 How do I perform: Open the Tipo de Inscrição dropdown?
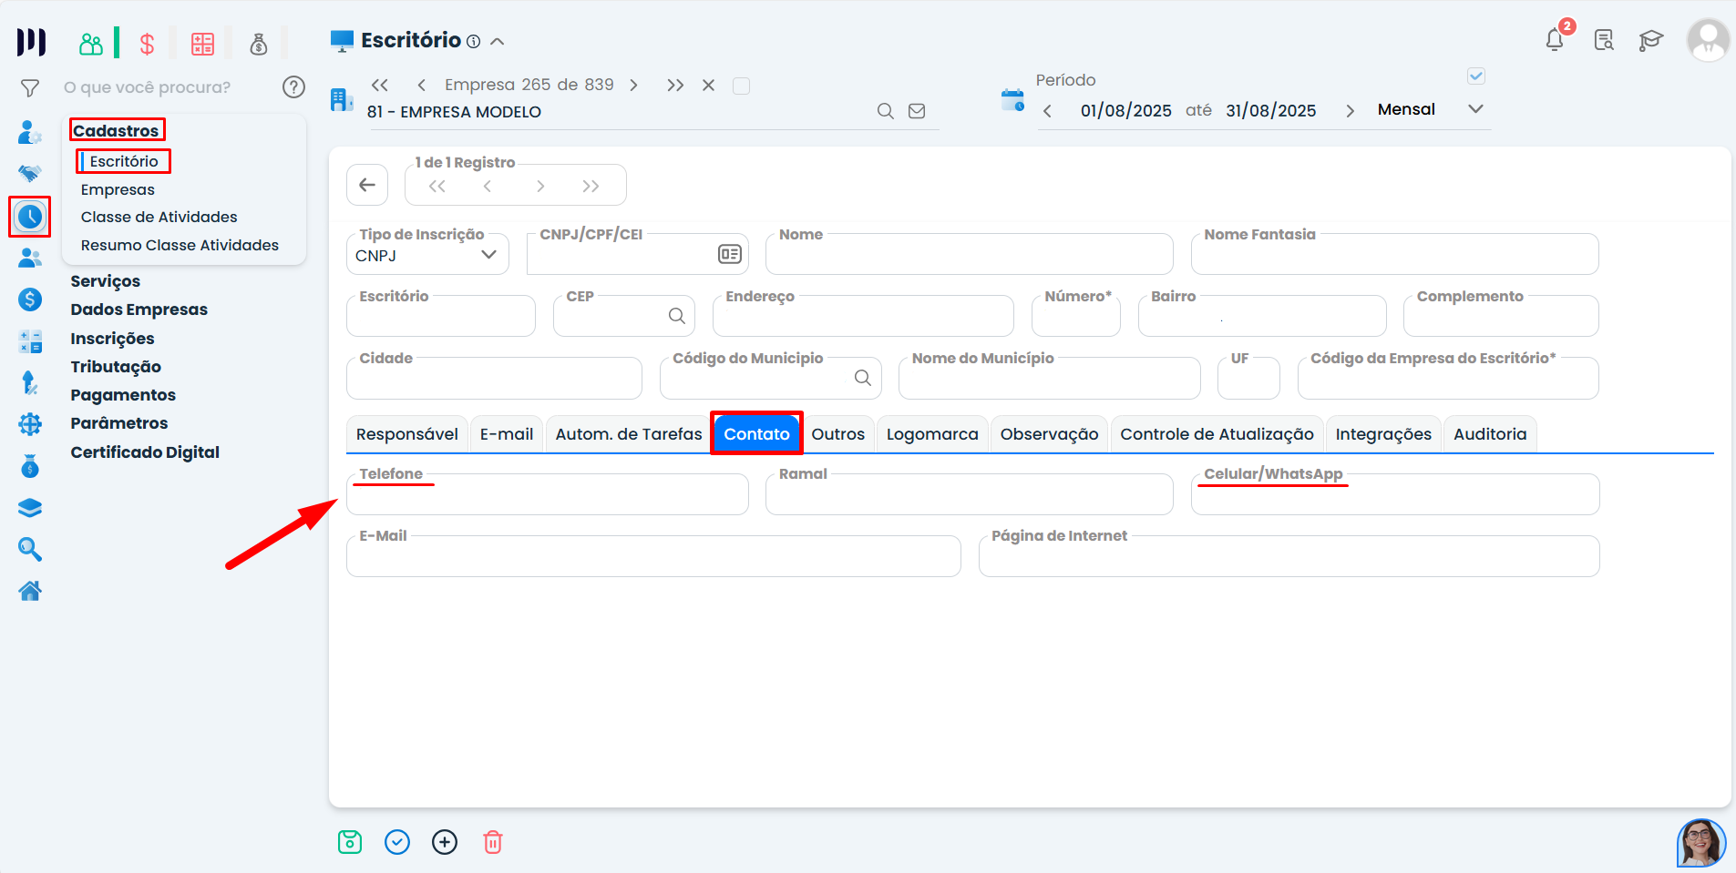(426, 255)
